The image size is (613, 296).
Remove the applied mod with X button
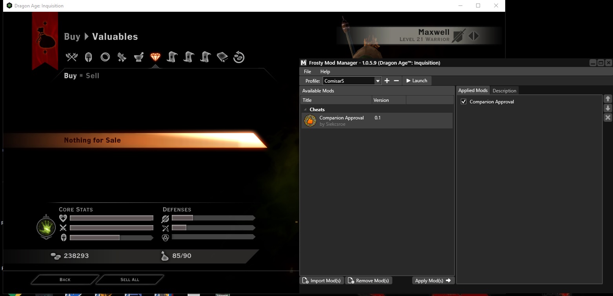608,117
